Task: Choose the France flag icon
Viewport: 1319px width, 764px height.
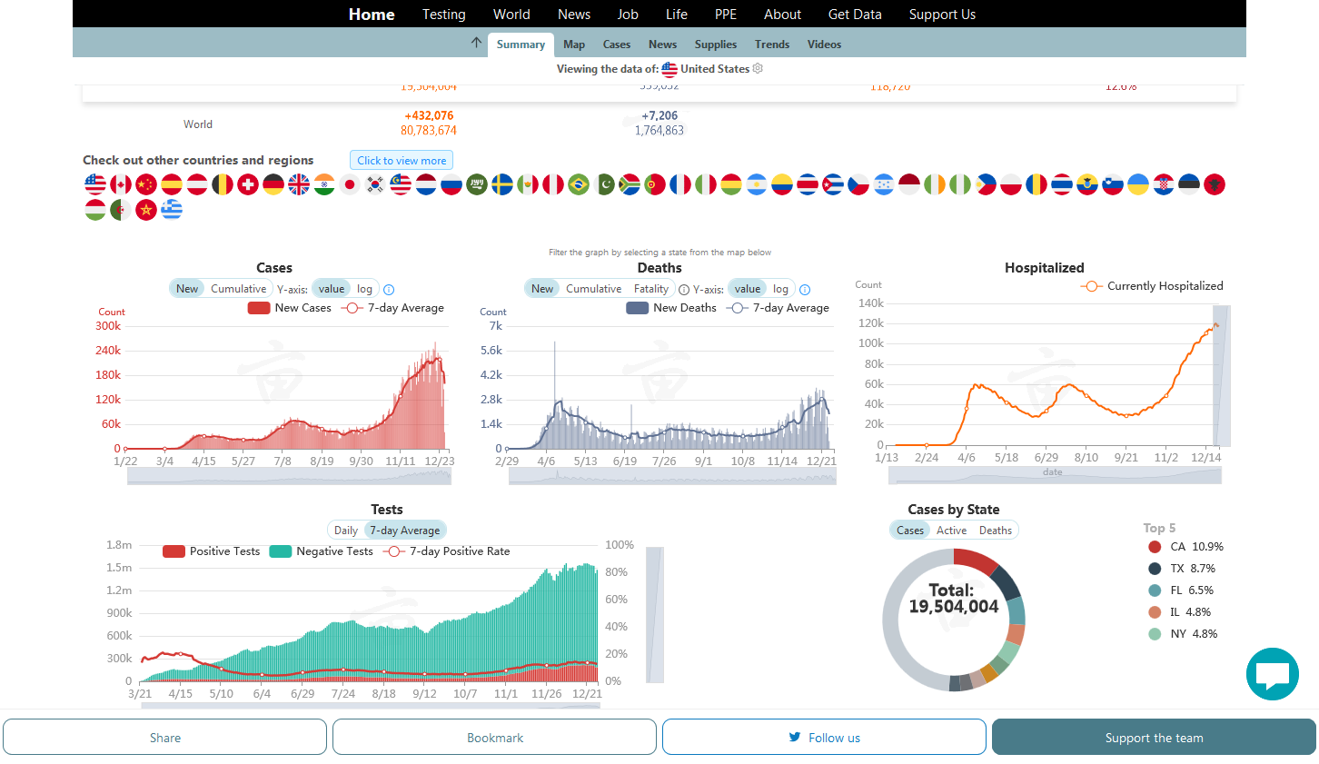Action: tap(680, 184)
